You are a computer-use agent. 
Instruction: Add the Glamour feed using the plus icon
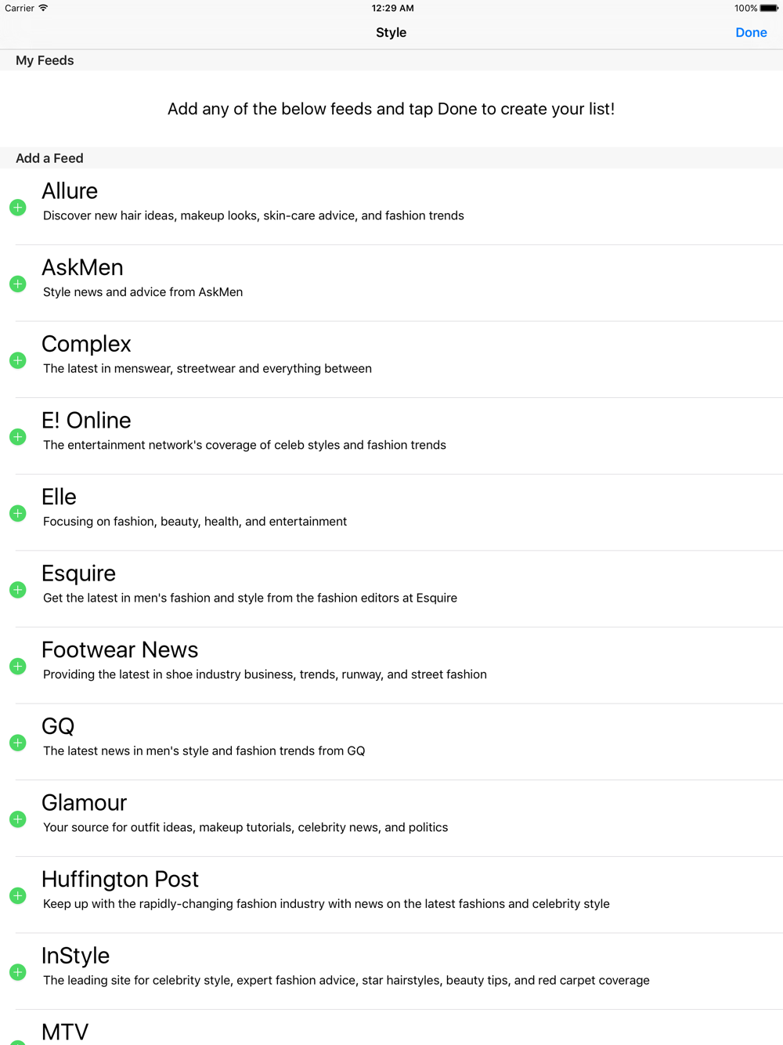pyautogui.click(x=18, y=819)
